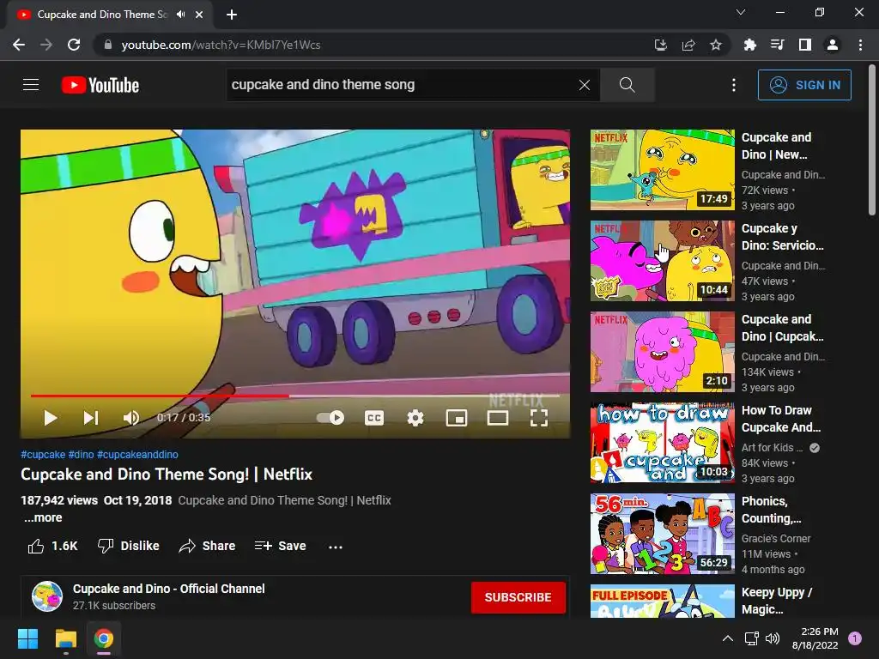Click the address bar URL
Viewport: 879px width, 659px height.
pyautogui.click(x=221, y=45)
